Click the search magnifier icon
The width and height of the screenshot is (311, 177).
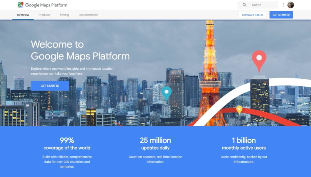point(244,5)
